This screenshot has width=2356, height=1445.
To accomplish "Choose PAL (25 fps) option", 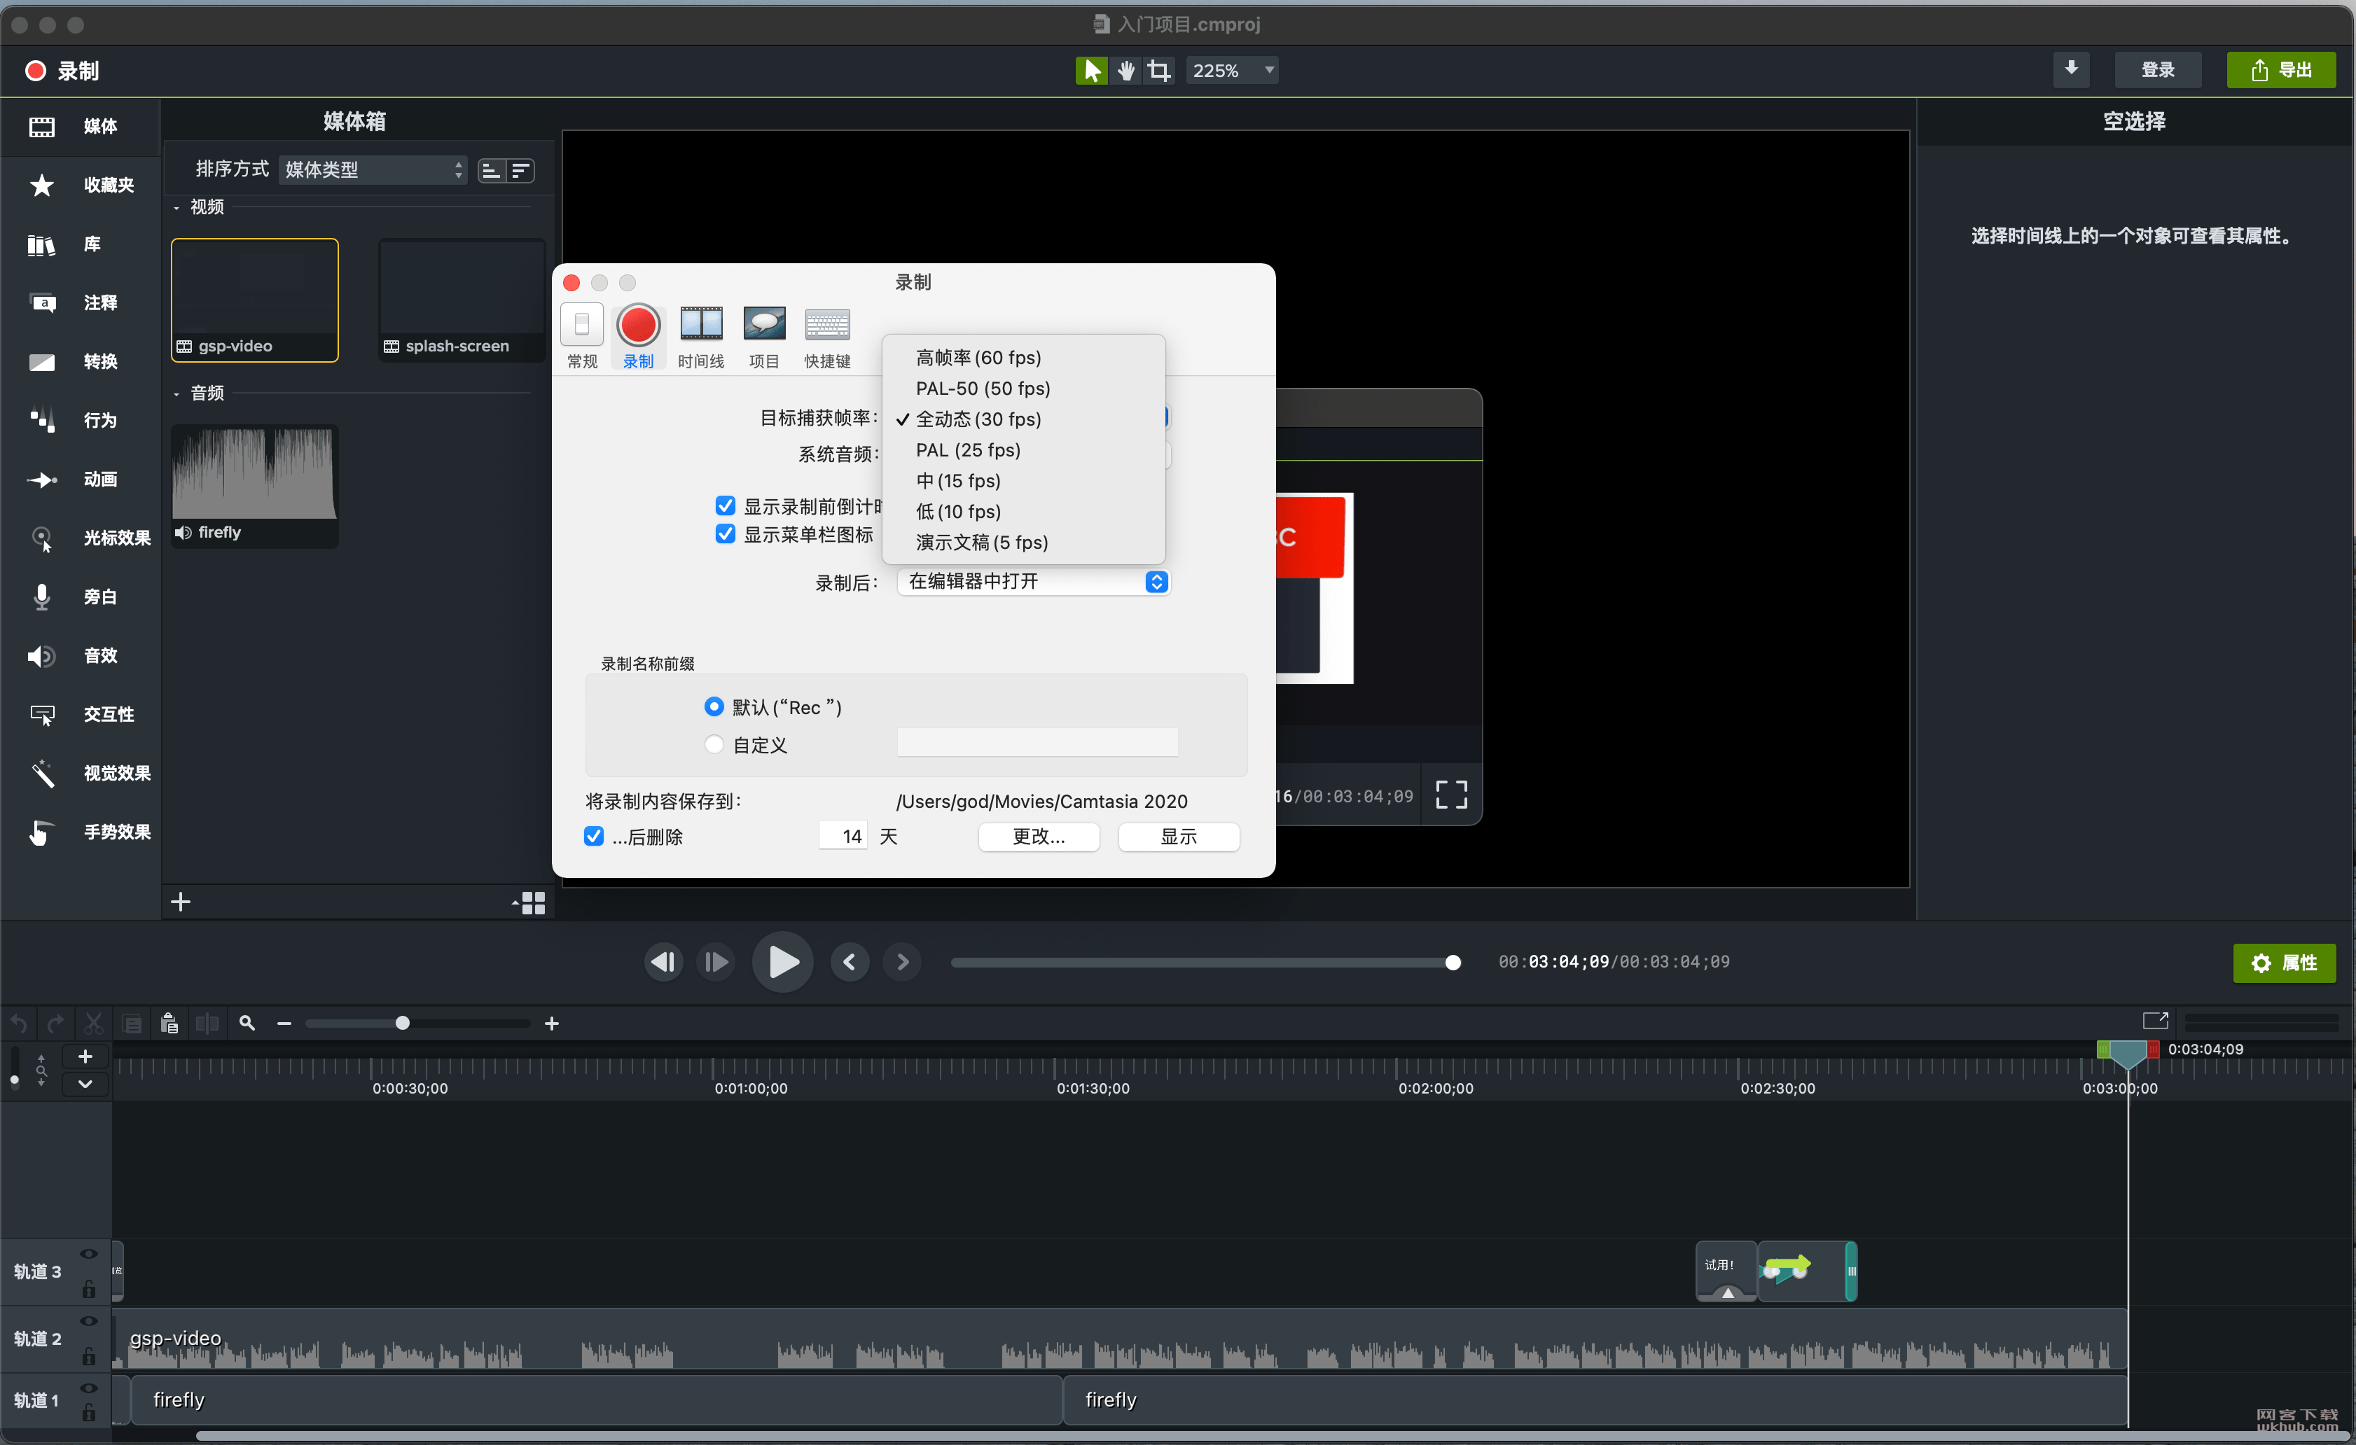I will [x=1023, y=449].
